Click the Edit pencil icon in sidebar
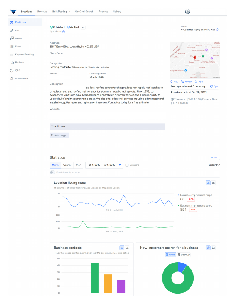This screenshot has width=235, height=304. point(12,30)
